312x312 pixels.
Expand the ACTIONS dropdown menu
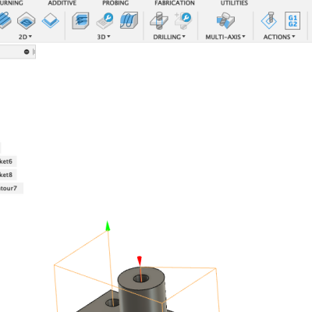coord(279,37)
